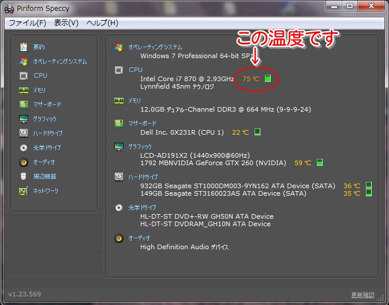Open the CPU heading link in summary

(136, 70)
